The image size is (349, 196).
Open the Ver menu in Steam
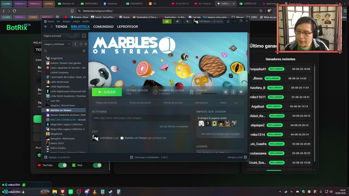coord(58,21)
